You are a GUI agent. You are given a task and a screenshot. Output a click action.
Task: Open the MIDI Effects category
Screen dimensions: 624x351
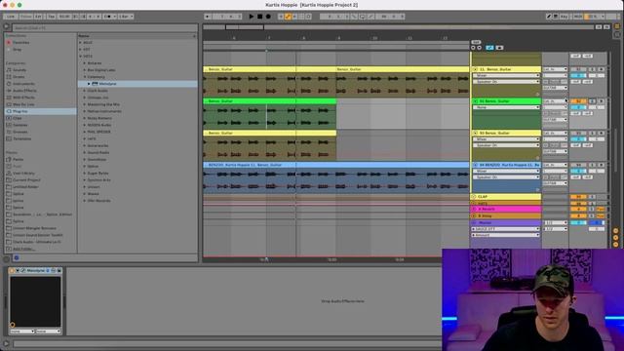(23, 97)
